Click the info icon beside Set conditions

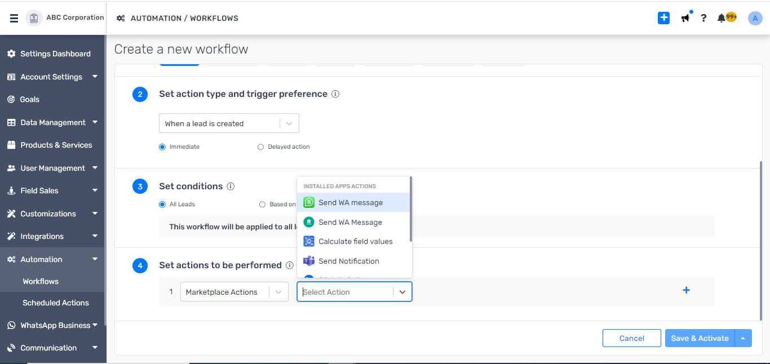[x=231, y=187]
